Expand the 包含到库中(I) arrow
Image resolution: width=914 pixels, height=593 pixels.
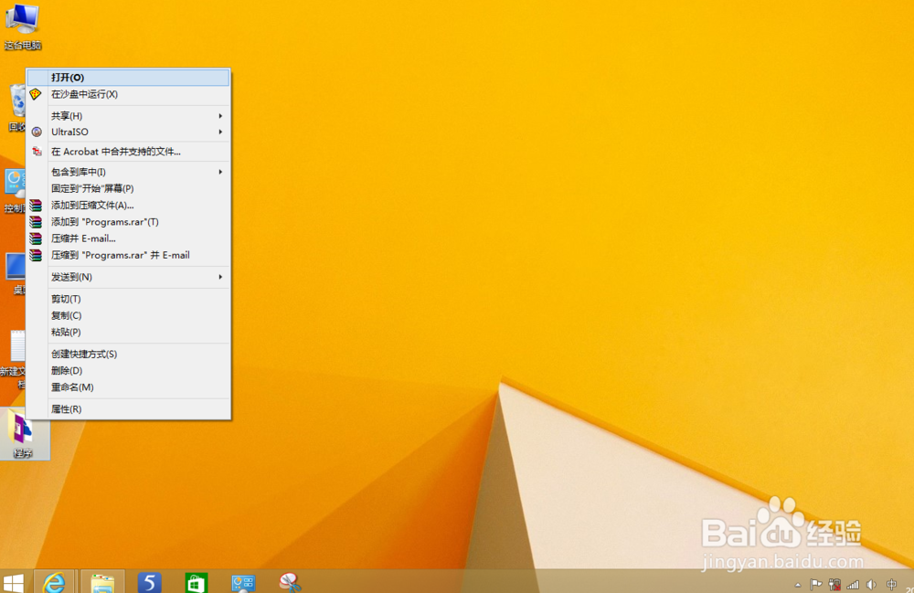220,172
